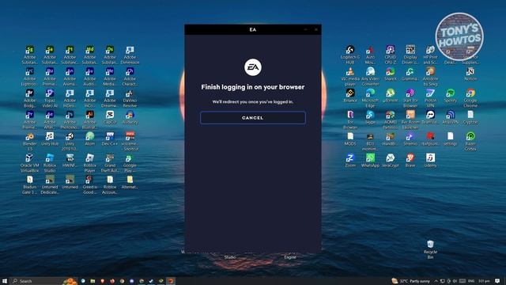This screenshot has height=285, width=506.
Task: Open the DaVinci Resolve desktop shortcut
Action: pyautogui.click(x=130, y=98)
